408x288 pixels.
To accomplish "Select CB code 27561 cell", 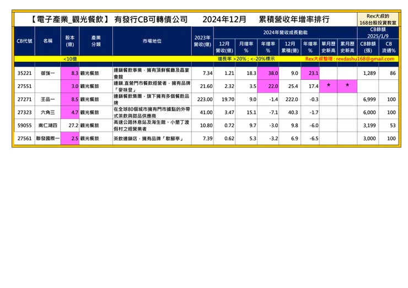I will (x=24, y=138).
